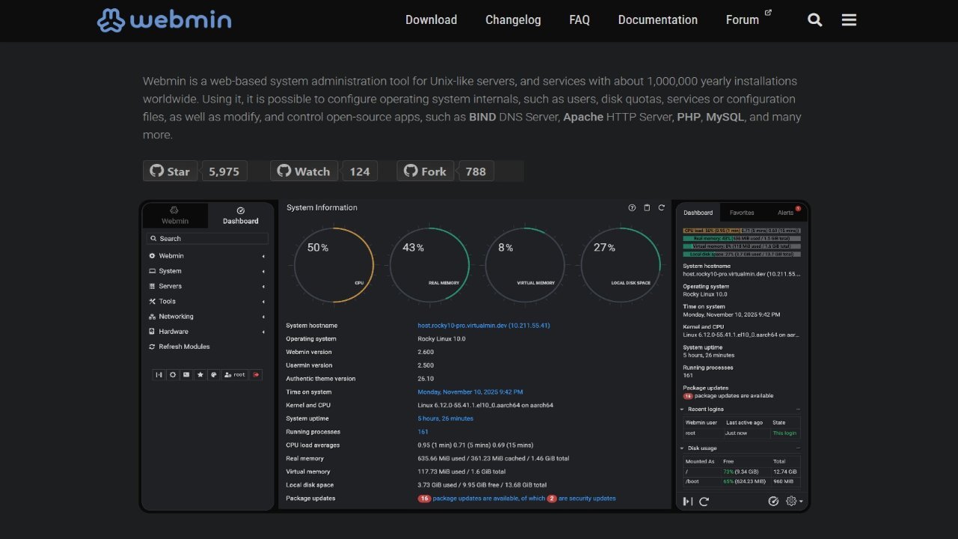Open the gear settings icon in right panel

(793, 502)
